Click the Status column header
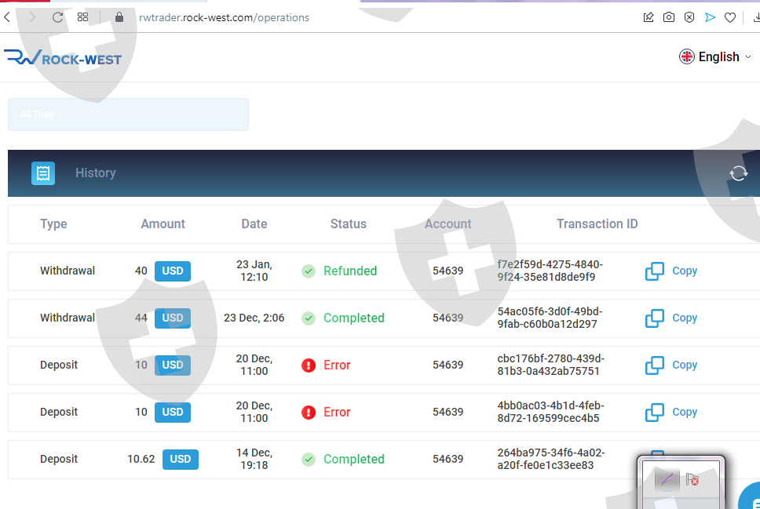This screenshot has height=509, width=760. tap(349, 224)
